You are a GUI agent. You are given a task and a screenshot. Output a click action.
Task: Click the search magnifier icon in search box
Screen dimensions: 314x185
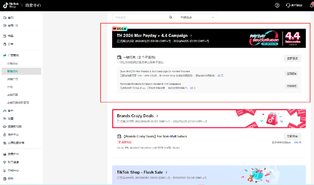pos(170,17)
